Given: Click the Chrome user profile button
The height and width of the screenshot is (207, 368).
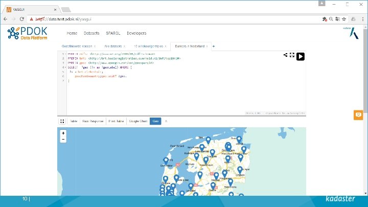Looking at the screenshot, I should coord(322,3).
